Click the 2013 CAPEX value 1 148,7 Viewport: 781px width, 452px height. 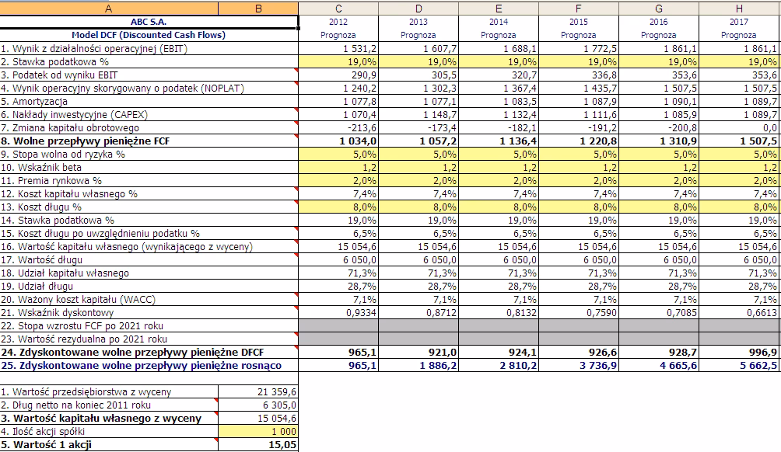click(x=419, y=114)
